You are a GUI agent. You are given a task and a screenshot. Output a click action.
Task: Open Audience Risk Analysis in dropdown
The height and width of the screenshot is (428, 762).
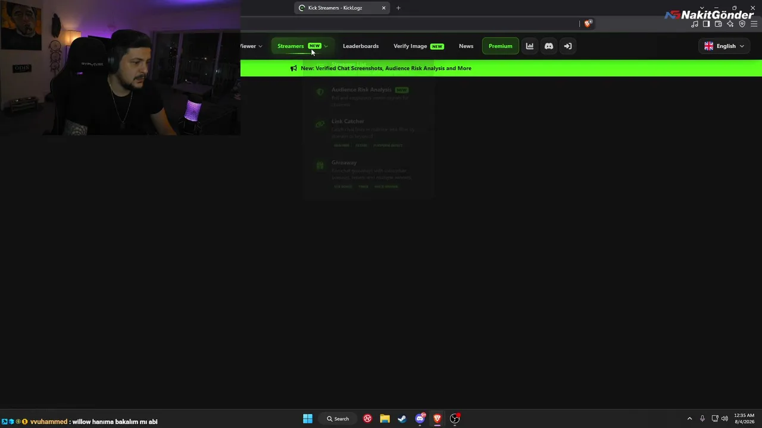pos(370,96)
